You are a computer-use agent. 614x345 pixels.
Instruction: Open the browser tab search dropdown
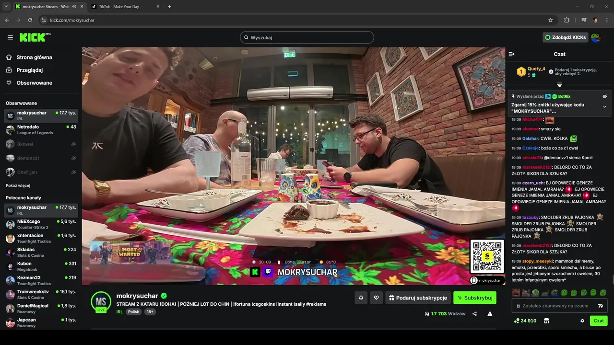(6, 7)
